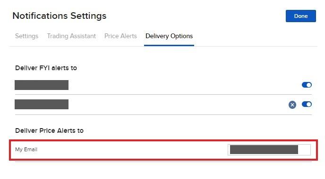
Task: Focus the My Email price alerts input field
Action: (x=269, y=150)
